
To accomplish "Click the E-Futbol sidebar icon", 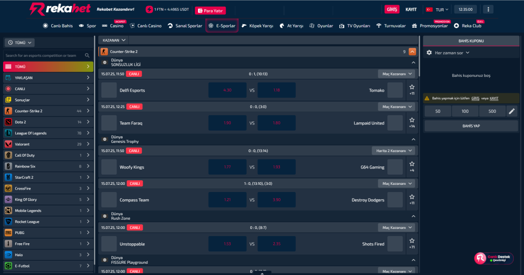I will (8, 266).
